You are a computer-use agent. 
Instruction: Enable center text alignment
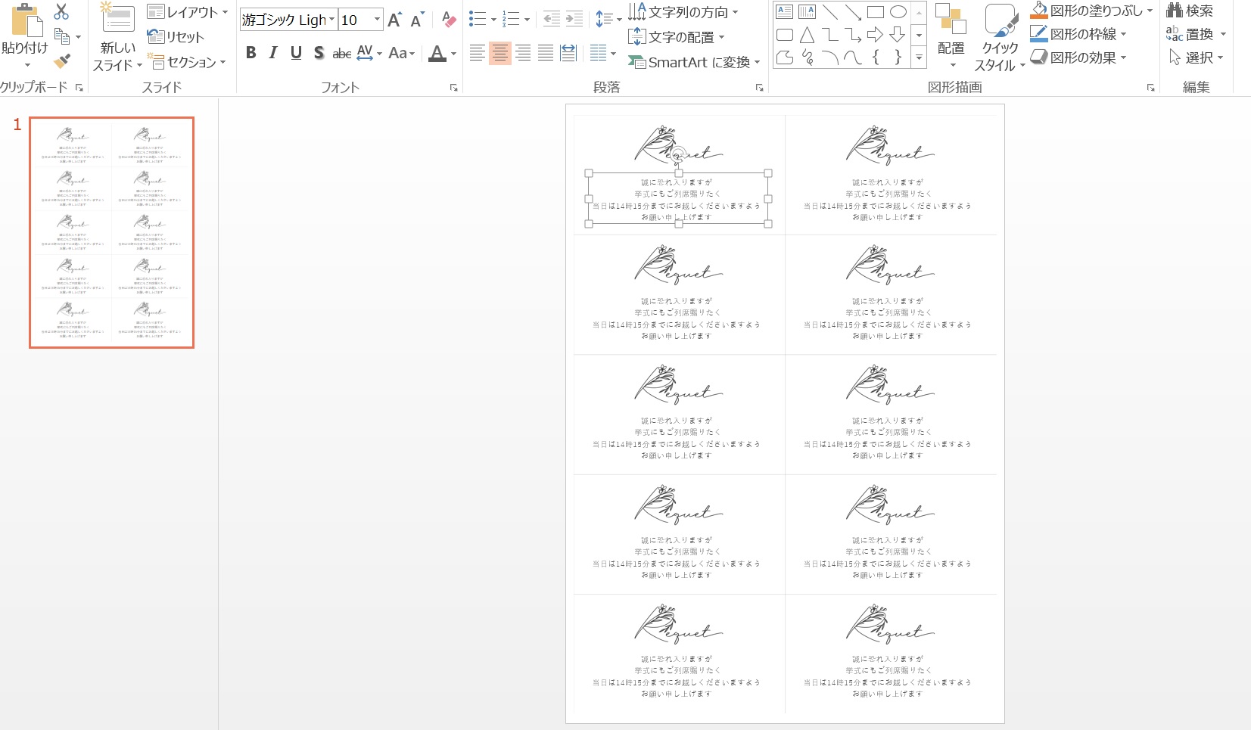499,53
